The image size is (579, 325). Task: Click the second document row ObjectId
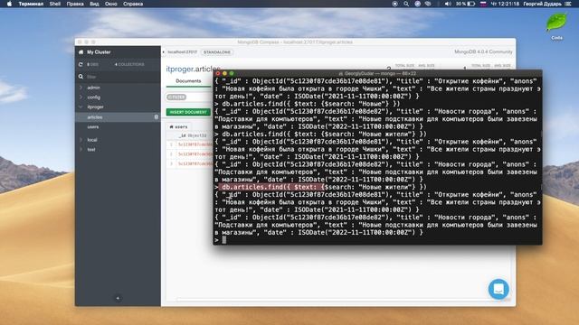[x=195, y=154]
